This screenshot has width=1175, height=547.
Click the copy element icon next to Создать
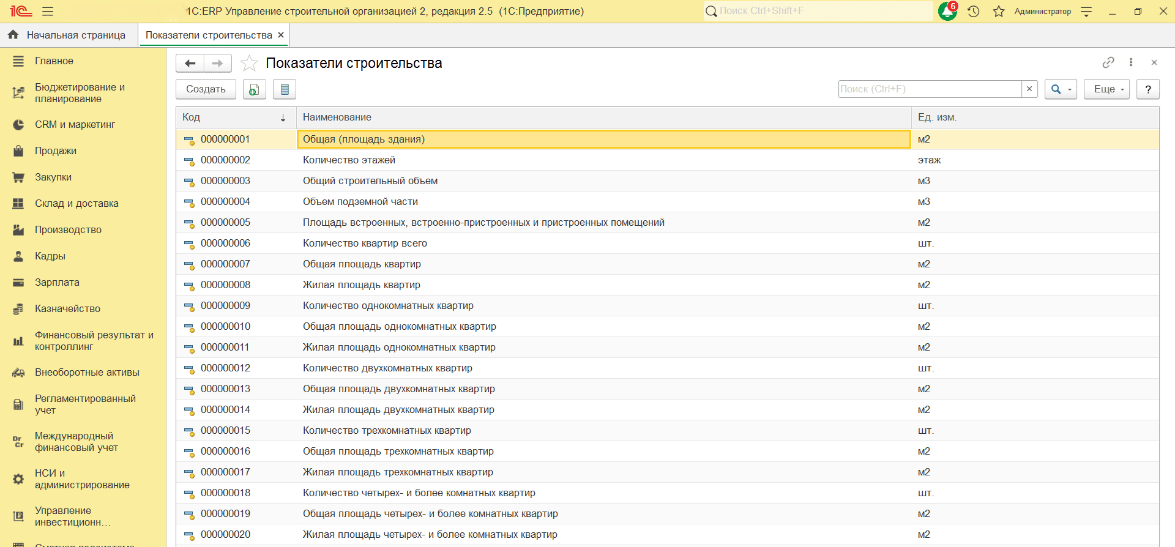[254, 89]
